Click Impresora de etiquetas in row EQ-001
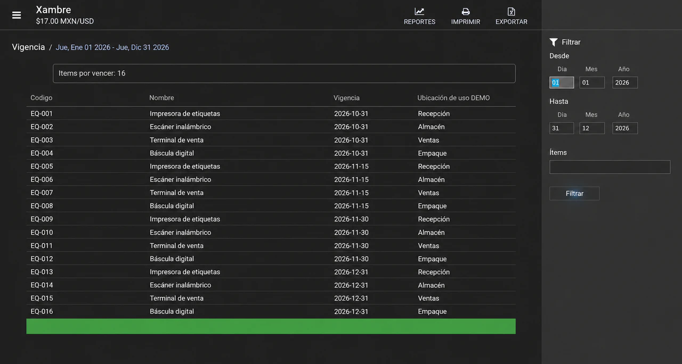The height and width of the screenshot is (364, 682). point(185,113)
